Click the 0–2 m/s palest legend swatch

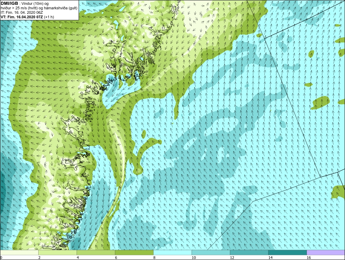[19, 252]
